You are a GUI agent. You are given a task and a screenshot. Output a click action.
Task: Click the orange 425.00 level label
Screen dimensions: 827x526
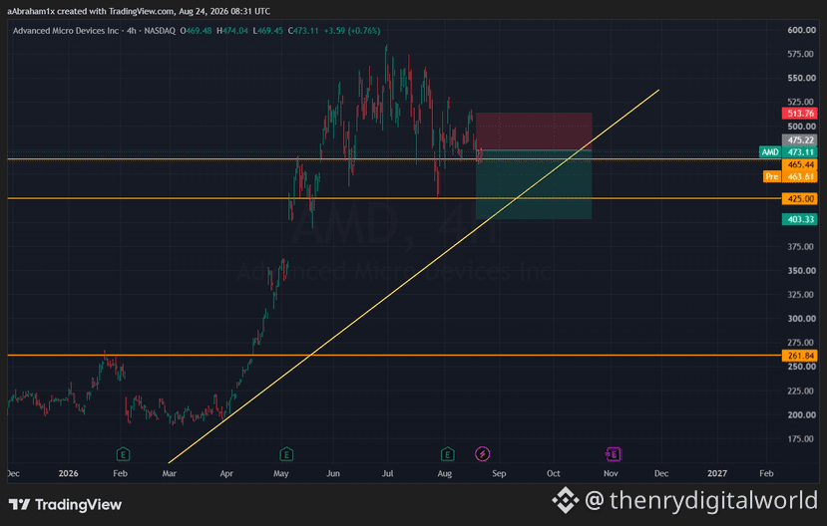coord(800,198)
